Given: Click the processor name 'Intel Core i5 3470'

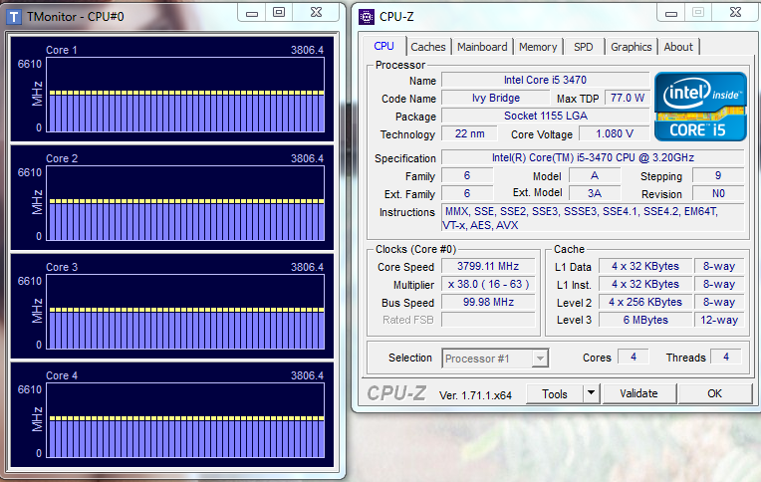Looking at the screenshot, I should tap(545, 80).
